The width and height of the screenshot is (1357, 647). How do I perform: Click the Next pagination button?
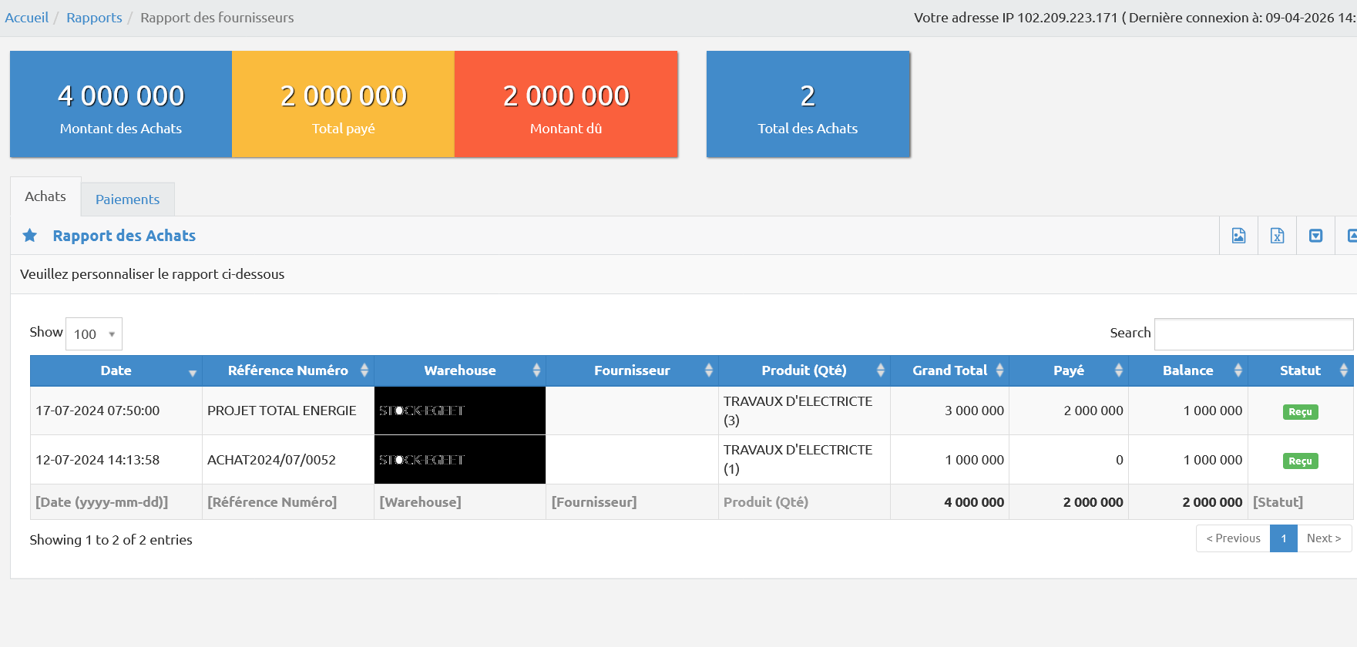1323,538
